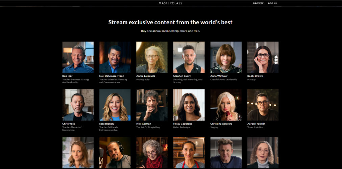Open the Log In link
342x169 pixels.
pyautogui.click(x=272, y=3)
